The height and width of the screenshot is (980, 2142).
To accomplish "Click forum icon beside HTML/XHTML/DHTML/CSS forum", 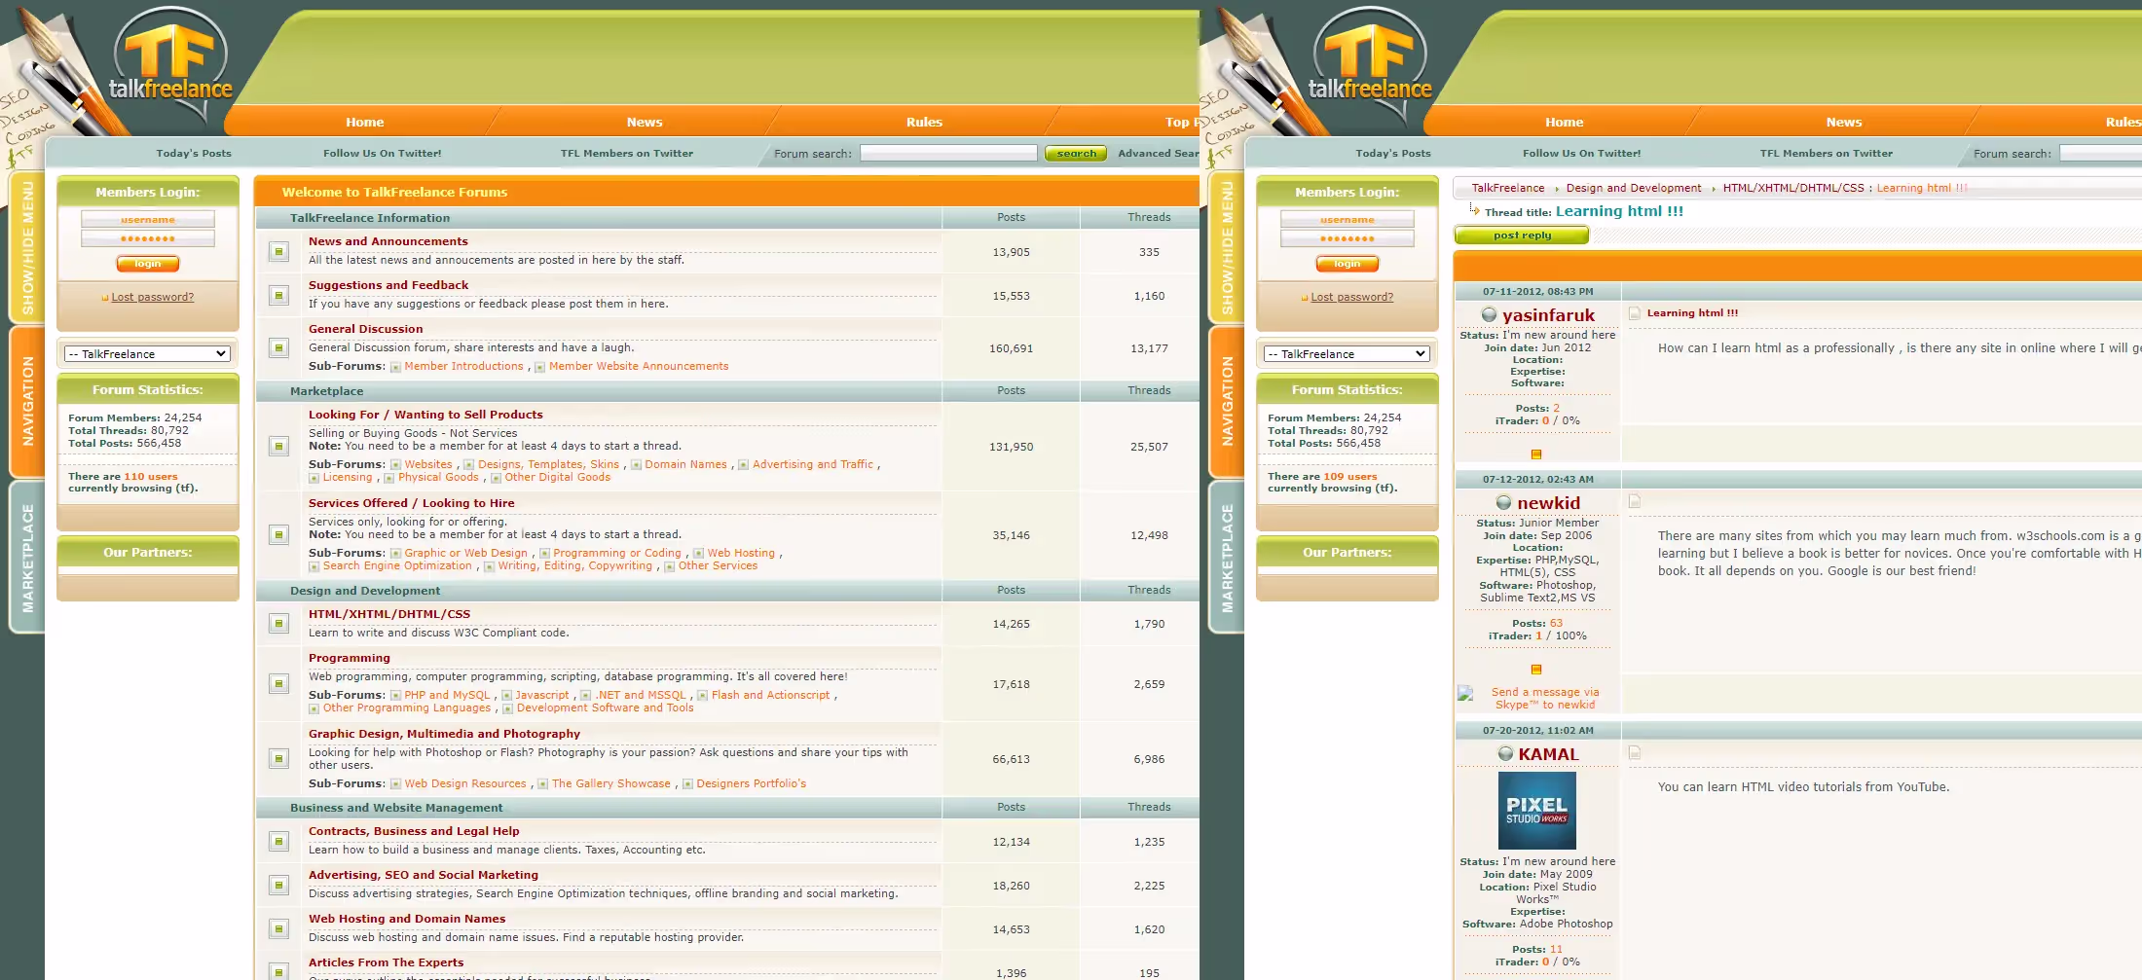I will click(278, 623).
